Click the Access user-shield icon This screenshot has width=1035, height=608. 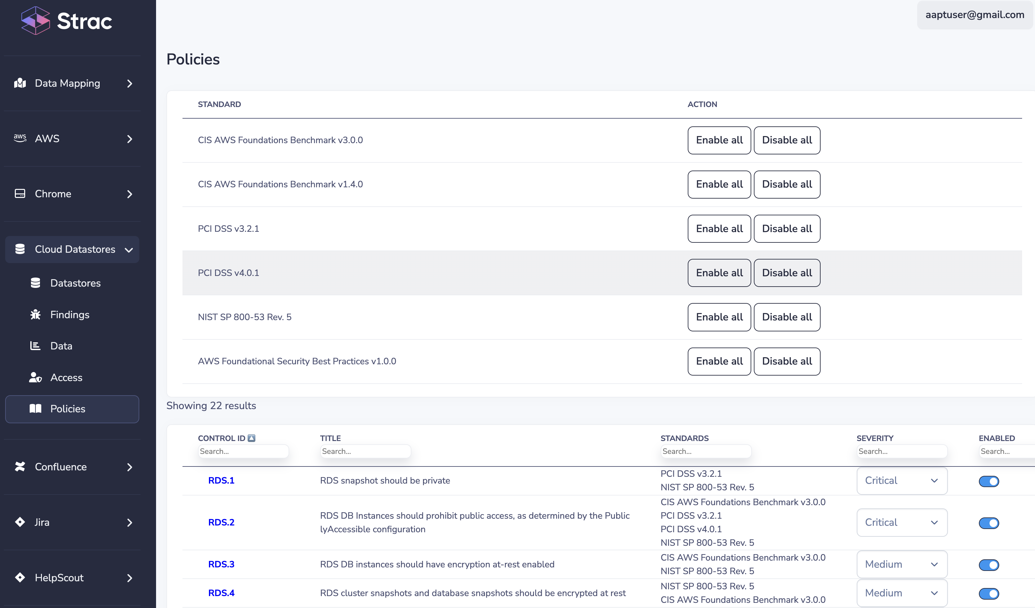pyautogui.click(x=35, y=377)
